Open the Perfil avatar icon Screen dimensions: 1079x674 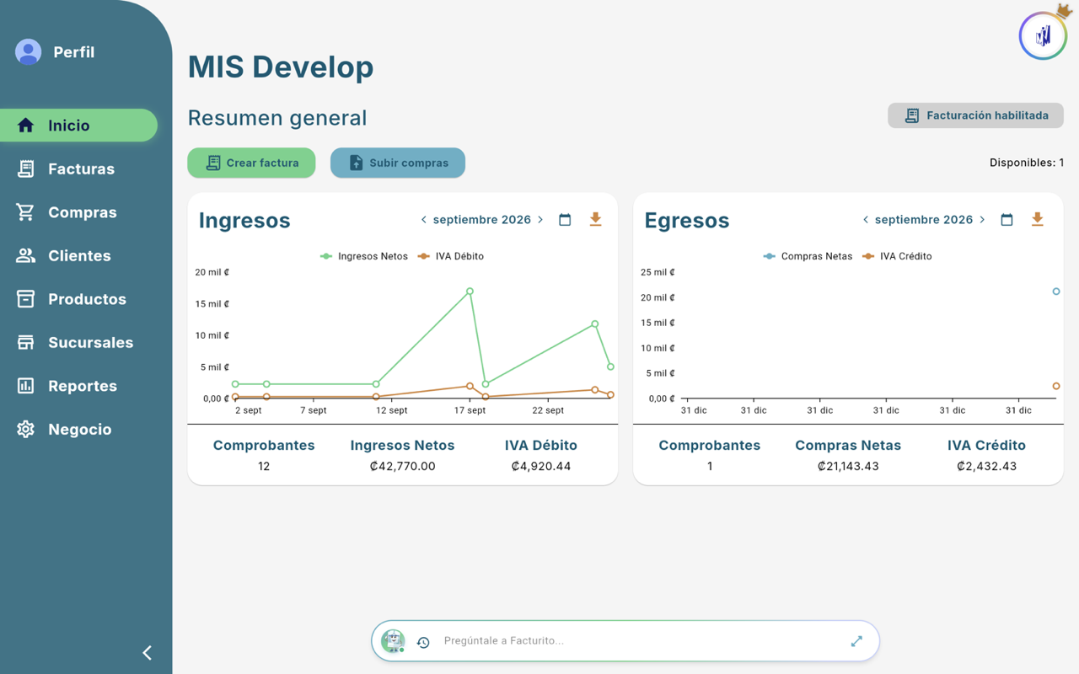click(28, 52)
